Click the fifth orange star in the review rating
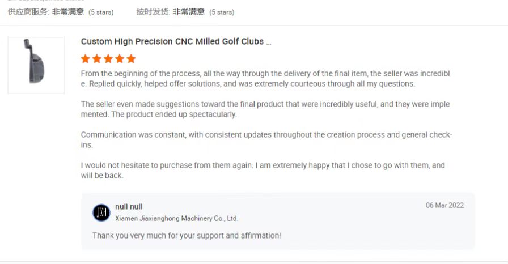The width and height of the screenshot is (508, 264). (x=131, y=59)
